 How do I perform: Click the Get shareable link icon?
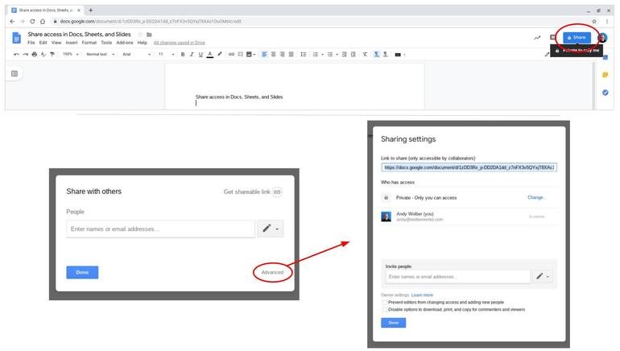tap(277, 192)
